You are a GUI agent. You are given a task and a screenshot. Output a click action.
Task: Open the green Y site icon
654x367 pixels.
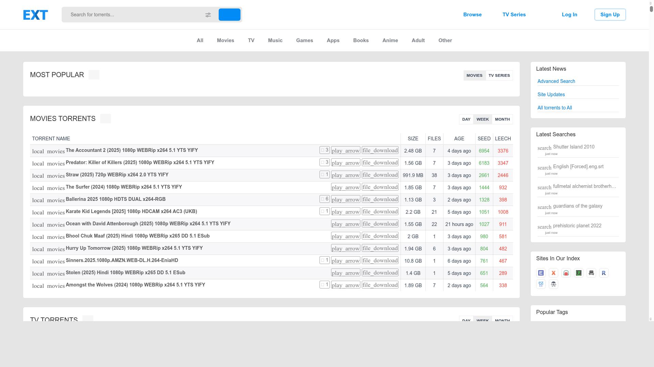(579, 273)
